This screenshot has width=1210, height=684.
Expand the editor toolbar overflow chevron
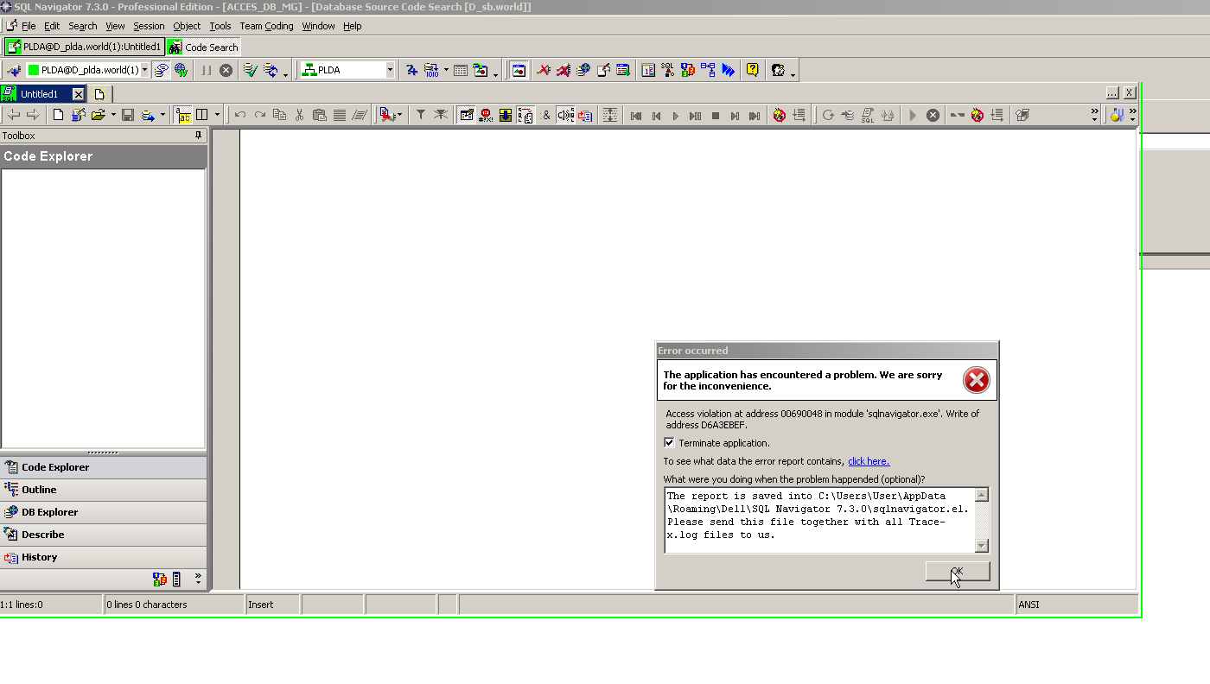click(x=1095, y=114)
